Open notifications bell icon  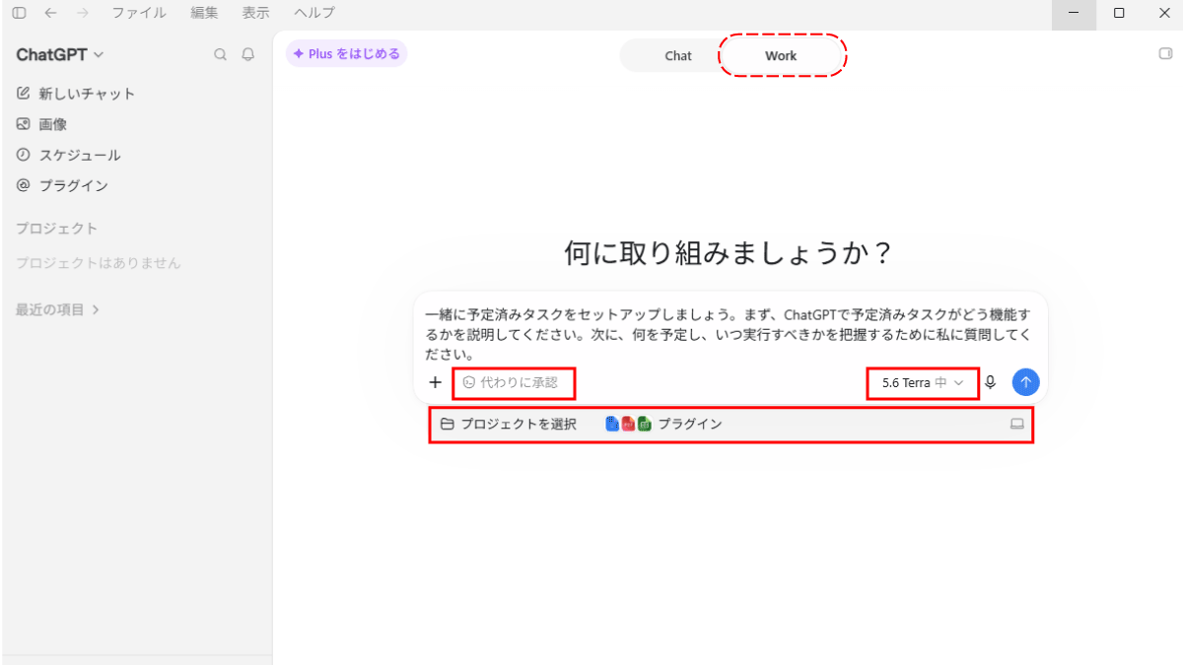tap(248, 55)
